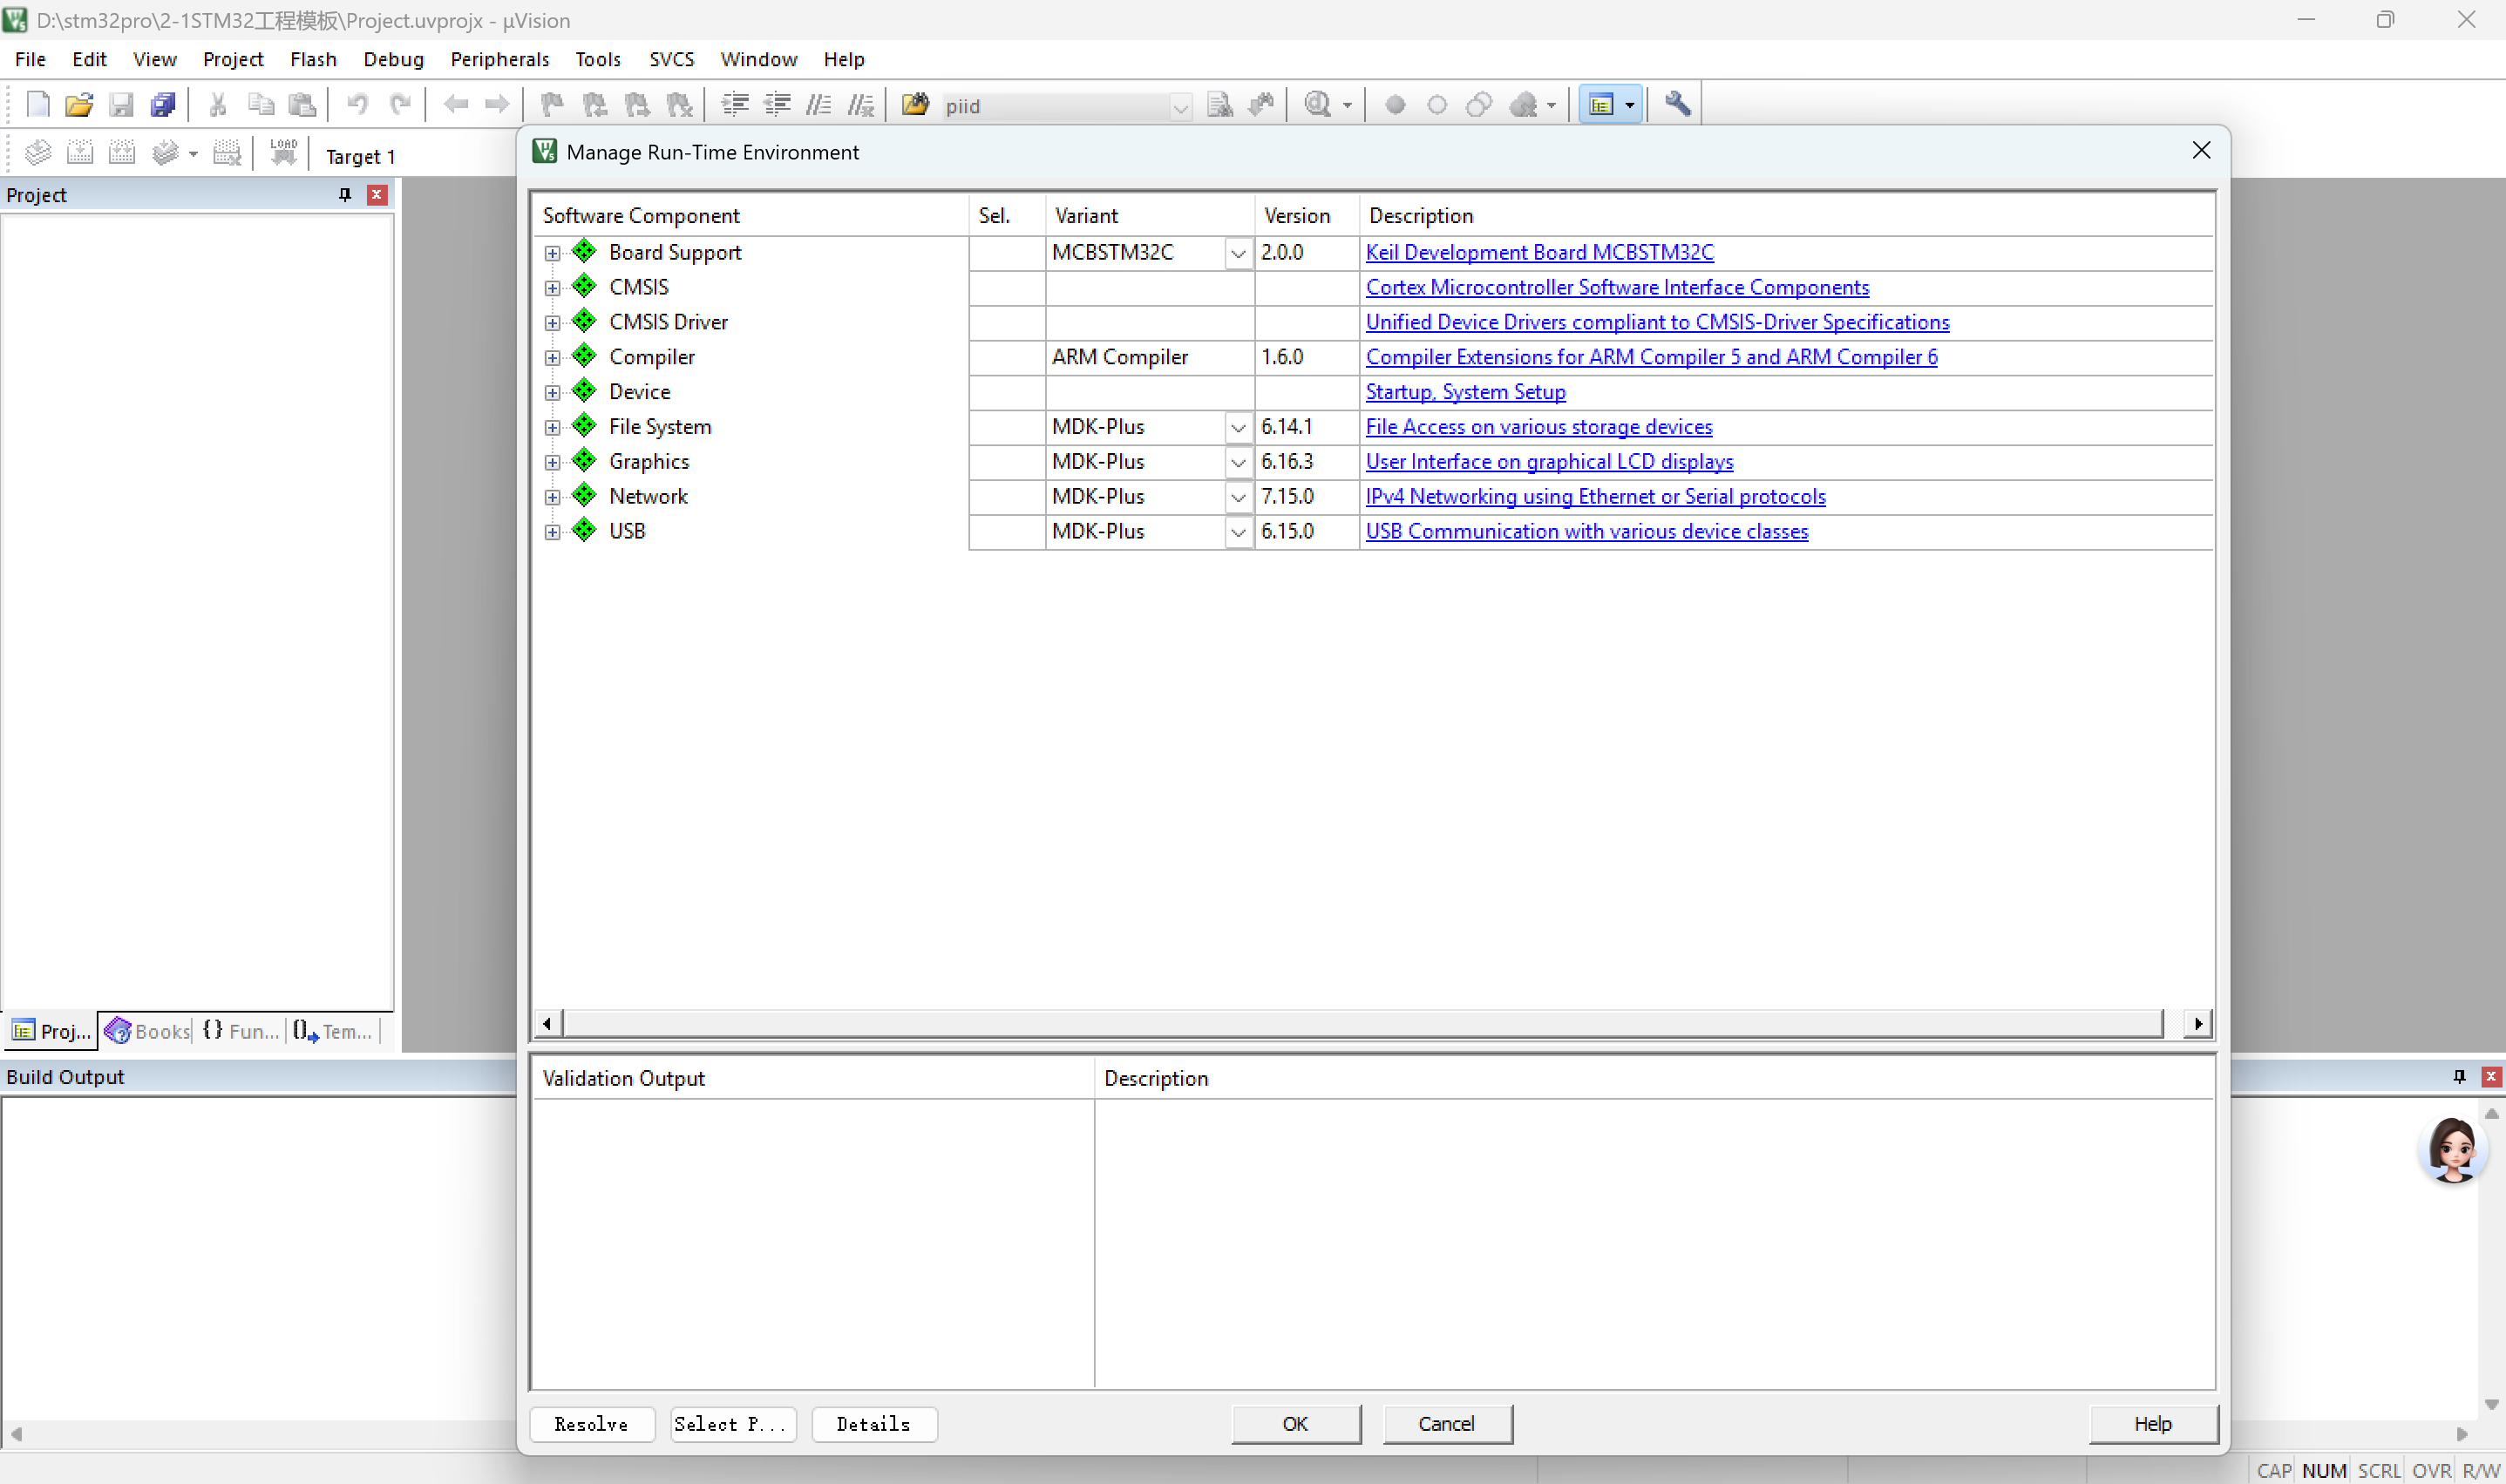2506x1484 pixels.
Task: Open Network MDK-Plus variant dropdown
Action: [x=1238, y=498]
